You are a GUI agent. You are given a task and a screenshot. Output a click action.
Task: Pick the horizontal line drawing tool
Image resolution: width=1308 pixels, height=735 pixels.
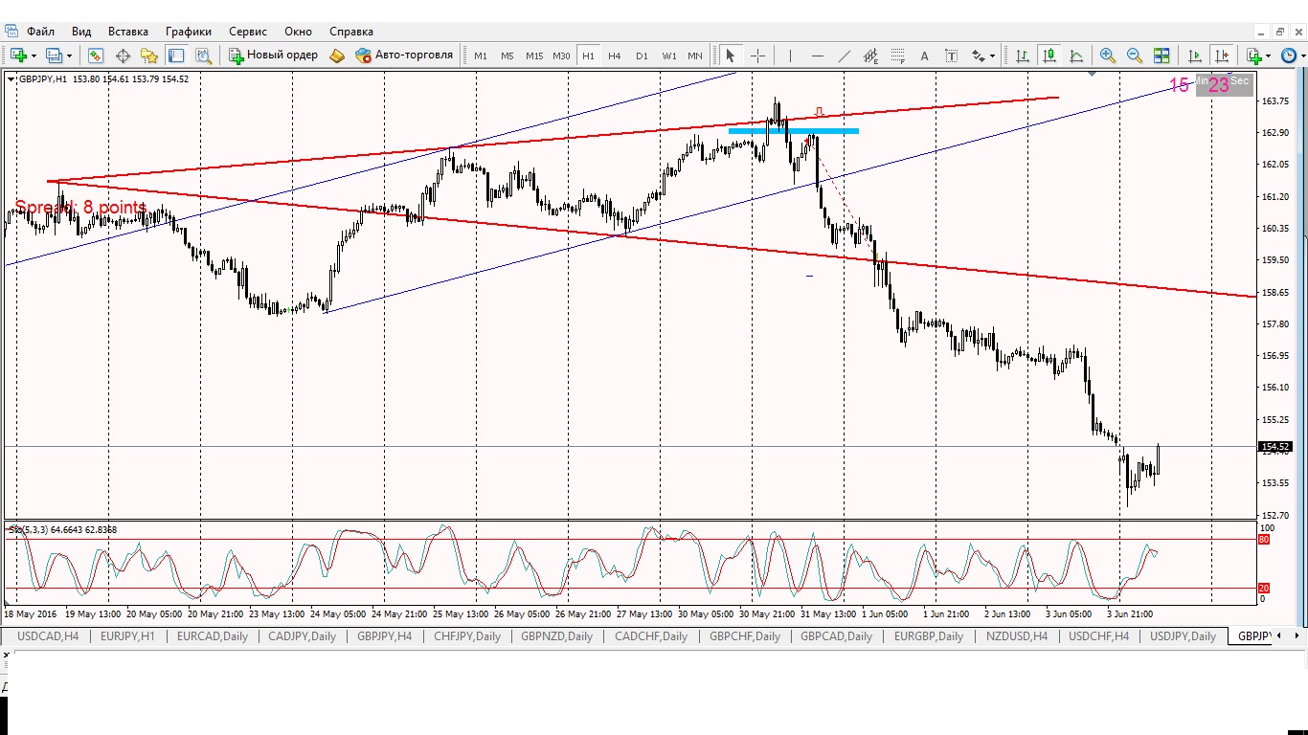coord(817,56)
